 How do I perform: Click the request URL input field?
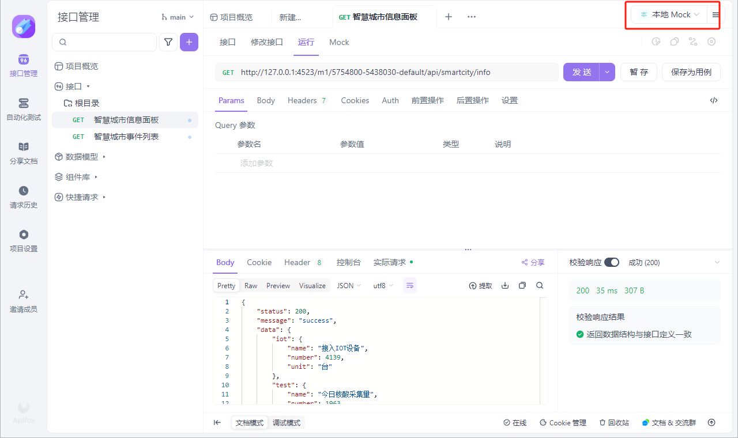(x=398, y=72)
